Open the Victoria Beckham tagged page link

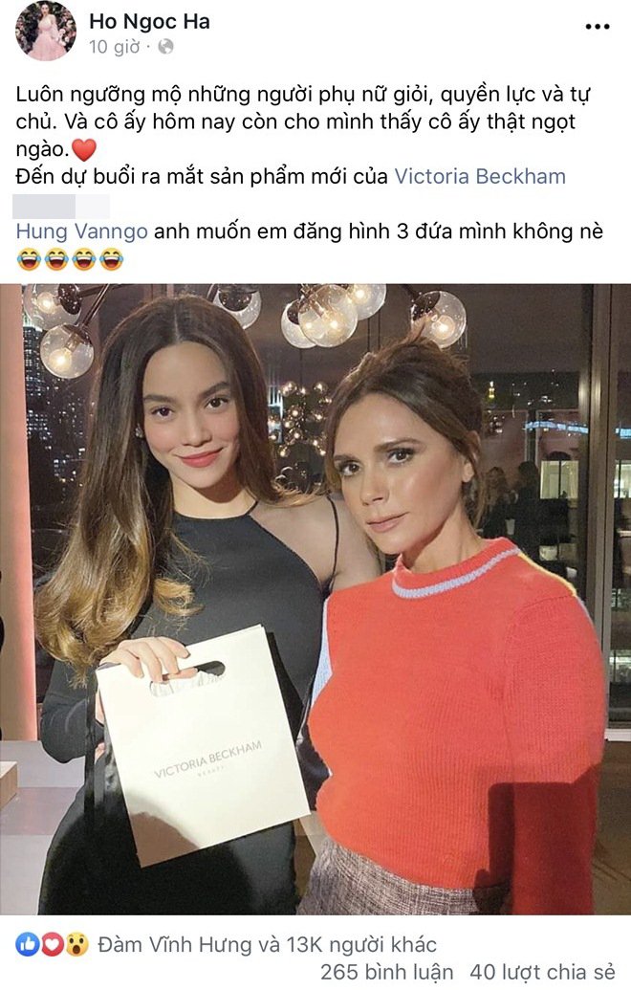[480, 176]
